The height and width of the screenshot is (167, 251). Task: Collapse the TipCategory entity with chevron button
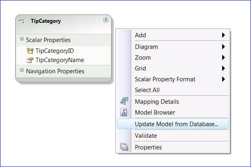(106, 20)
